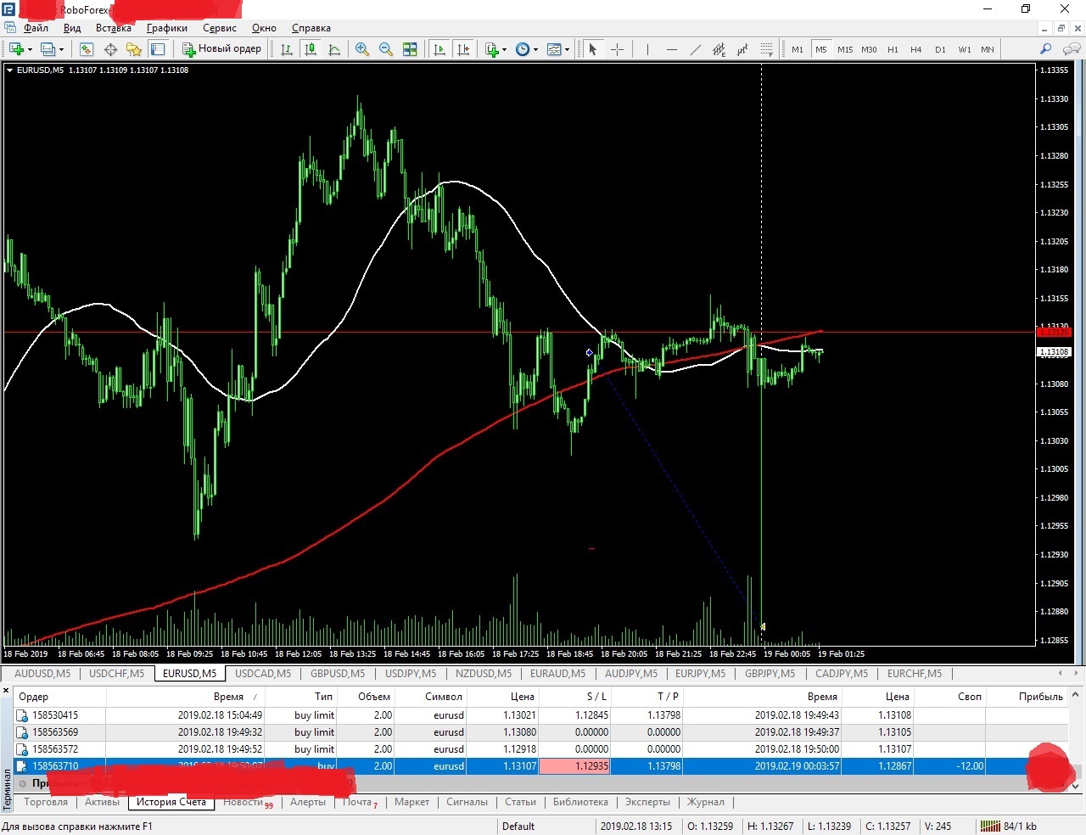This screenshot has width=1086, height=835.
Task: Select the equidistant channel tool
Action: (x=719, y=49)
